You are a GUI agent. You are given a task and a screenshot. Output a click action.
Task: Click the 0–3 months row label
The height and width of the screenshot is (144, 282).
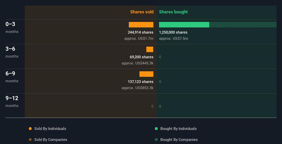coord(12,27)
